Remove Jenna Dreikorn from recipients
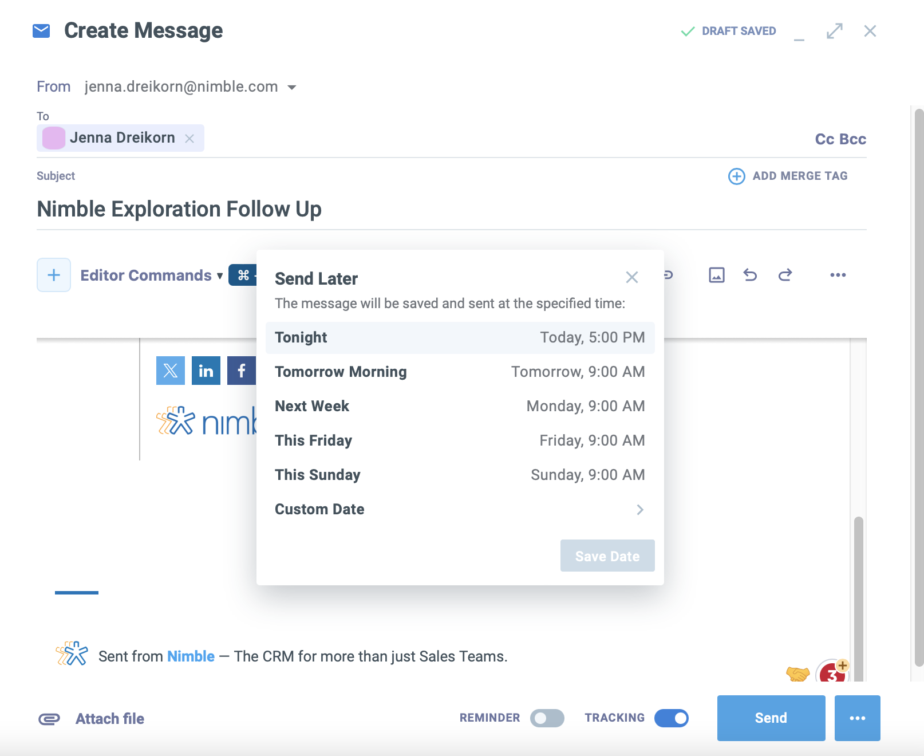 [x=189, y=139]
